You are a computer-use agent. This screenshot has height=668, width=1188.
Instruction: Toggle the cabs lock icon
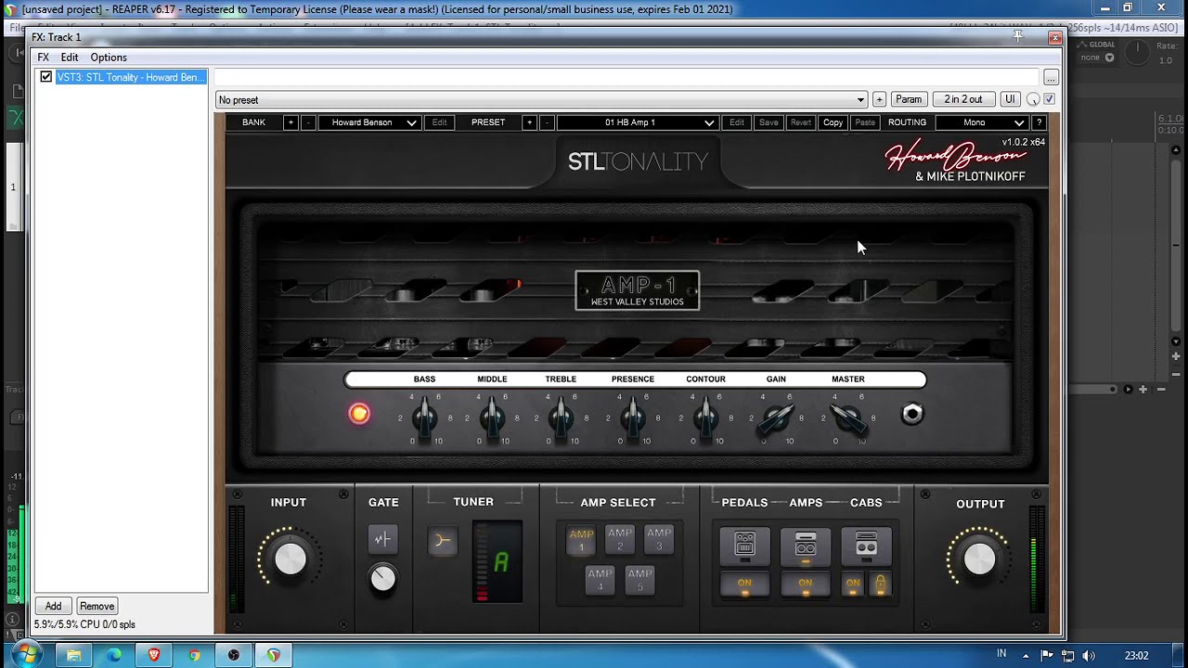pos(880,584)
